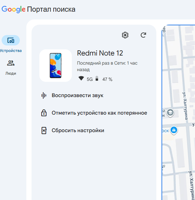195x200 pixels.
Task: Click the padlock lost-device icon
Action: pos(44,113)
